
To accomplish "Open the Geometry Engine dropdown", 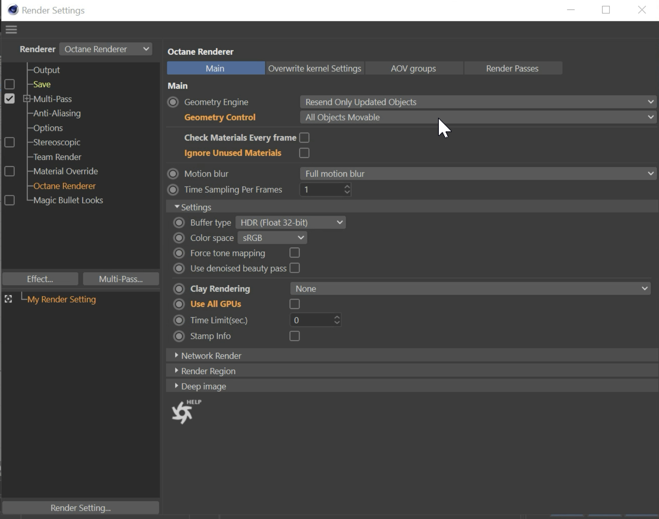I will (478, 102).
